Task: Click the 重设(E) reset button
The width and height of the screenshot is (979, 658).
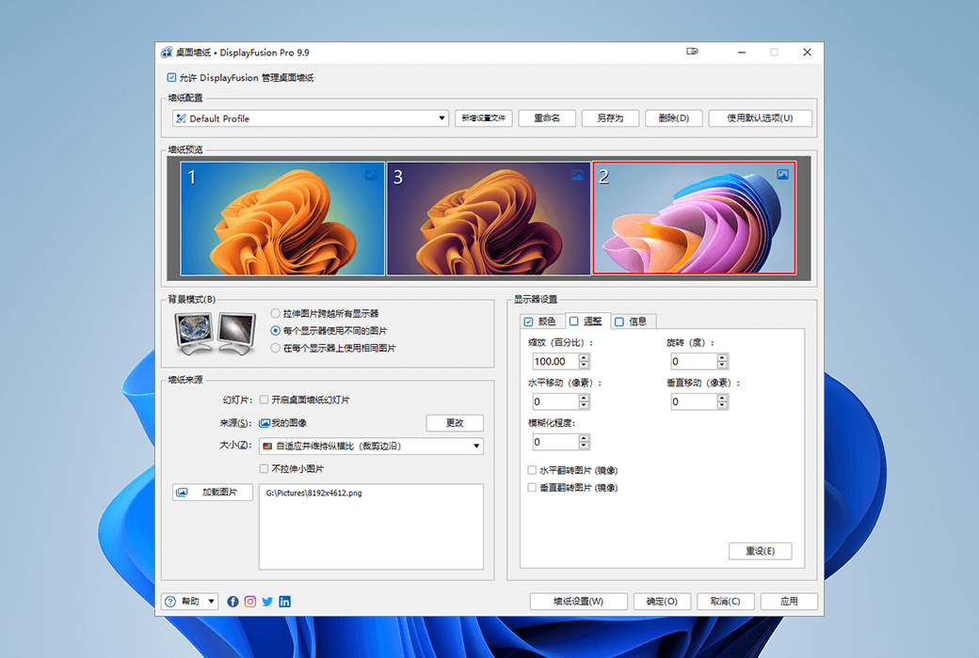Action: [760, 552]
